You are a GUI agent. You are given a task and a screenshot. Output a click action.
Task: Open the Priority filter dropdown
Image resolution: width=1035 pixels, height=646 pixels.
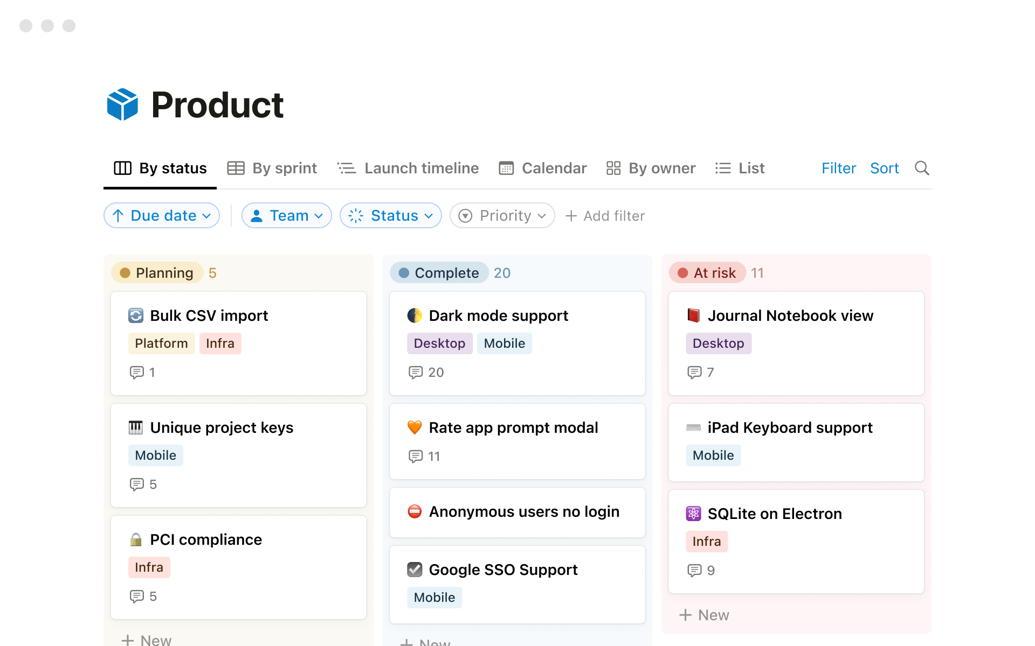502,215
